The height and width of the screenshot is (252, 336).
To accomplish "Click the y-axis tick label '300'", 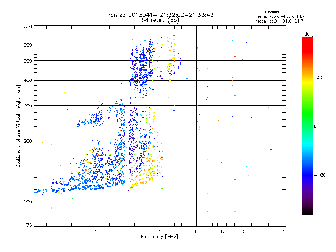I will click(28, 106).
